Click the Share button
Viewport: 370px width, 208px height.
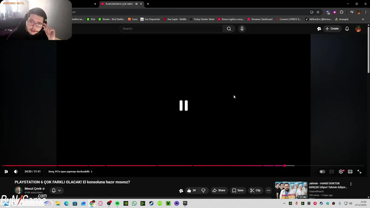coord(219,190)
